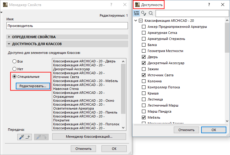This screenshot has height=155, width=230.
Task: Click the Редактировать... button
Action: click(33, 86)
